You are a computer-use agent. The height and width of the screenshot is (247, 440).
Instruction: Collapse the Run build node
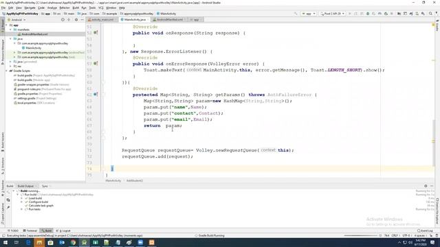[x=18, y=194]
